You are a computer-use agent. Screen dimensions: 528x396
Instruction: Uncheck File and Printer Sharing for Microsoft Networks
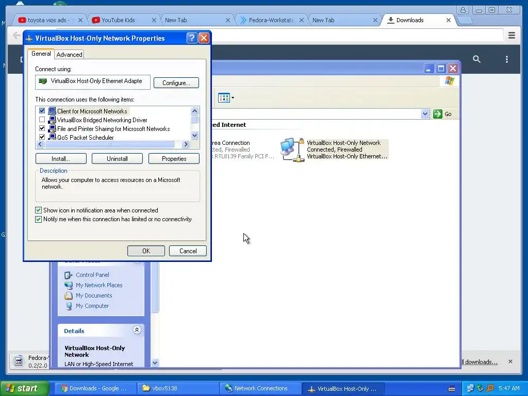tap(42, 128)
